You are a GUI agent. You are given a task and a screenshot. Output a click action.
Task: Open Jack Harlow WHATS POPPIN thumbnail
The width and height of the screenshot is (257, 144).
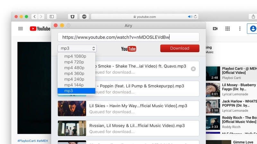(213, 106)
